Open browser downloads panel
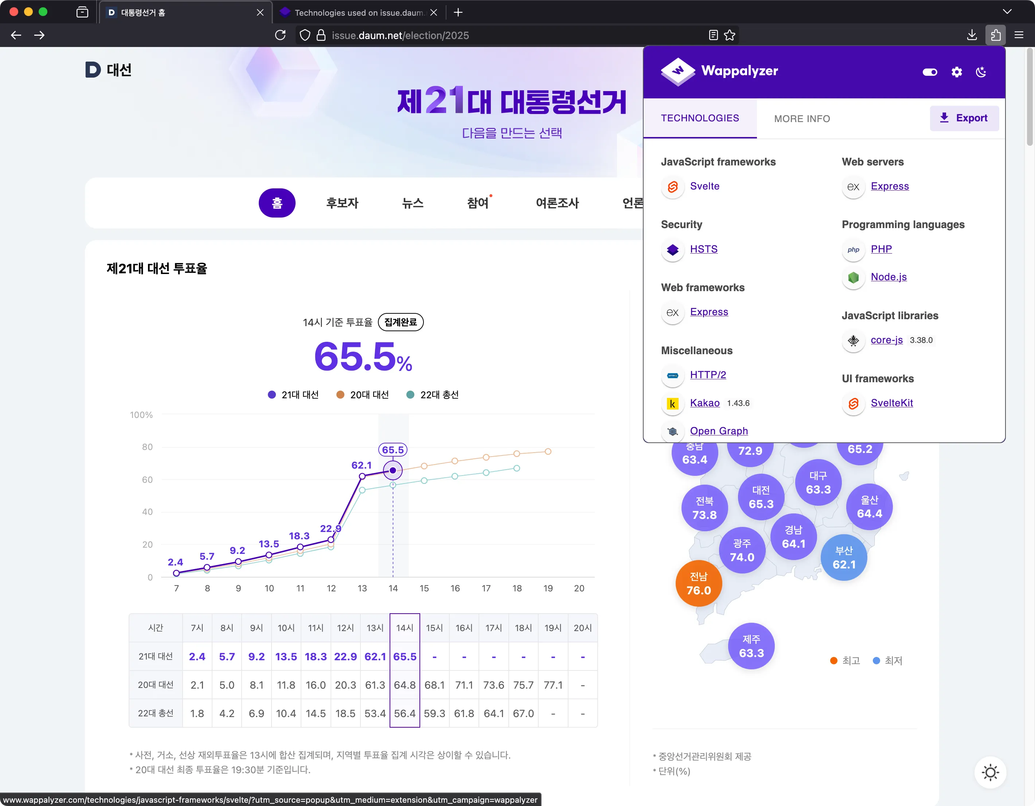Viewport: 1035px width, 806px height. (972, 35)
